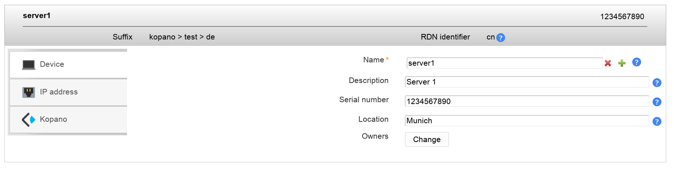674x169 pixels.
Task: Click the laptop Device icon
Action: pos(28,65)
